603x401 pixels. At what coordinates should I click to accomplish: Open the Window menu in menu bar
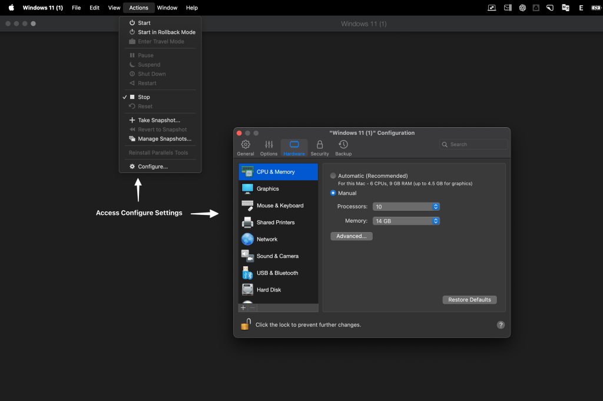(x=167, y=8)
